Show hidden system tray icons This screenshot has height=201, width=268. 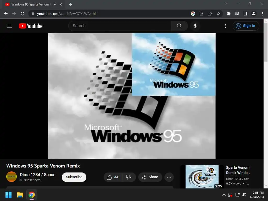tap(224, 195)
